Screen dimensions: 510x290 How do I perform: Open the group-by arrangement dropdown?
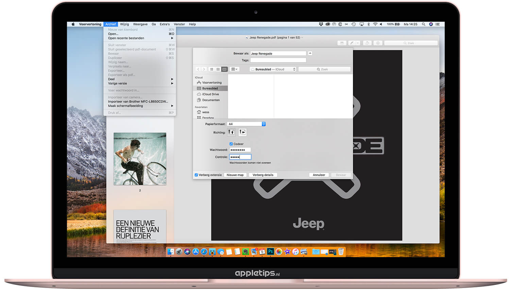point(234,69)
